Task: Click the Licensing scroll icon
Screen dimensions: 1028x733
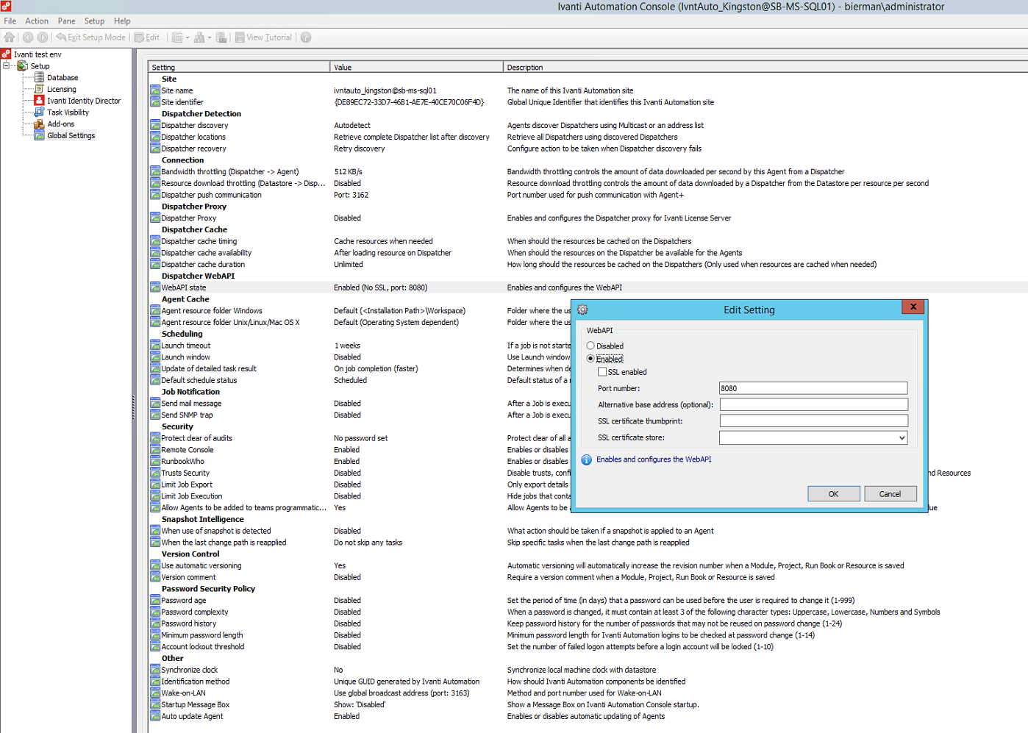Action: pos(39,89)
